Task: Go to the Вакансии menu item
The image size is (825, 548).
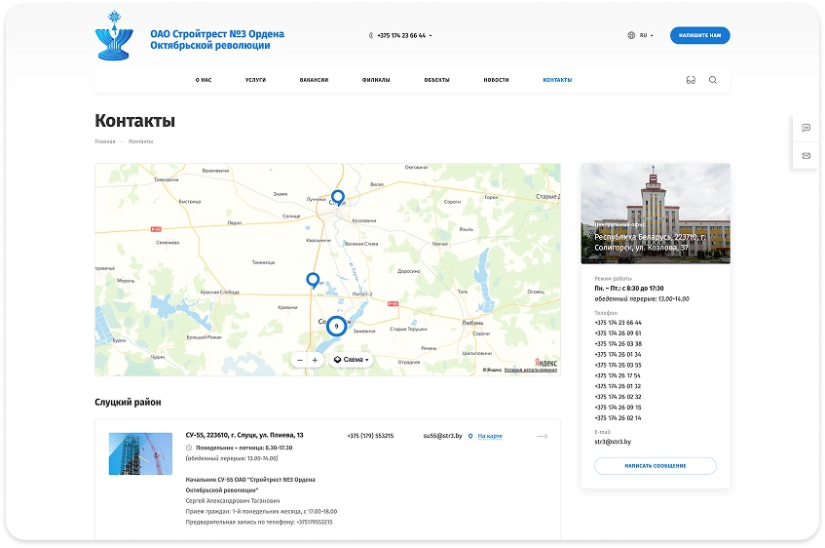Action: [x=314, y=80]
